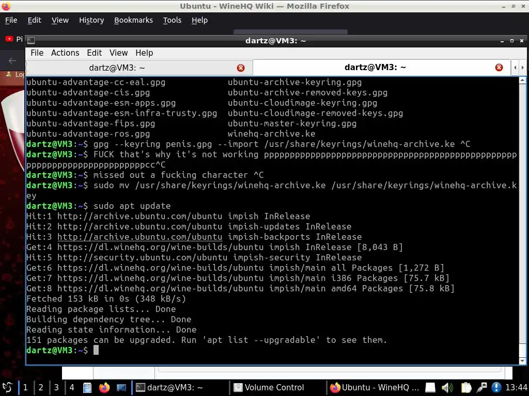The image size is (529, 396).
Task: Click 'winehq-archive.ke' in file listing
Action: coord(271,134)
